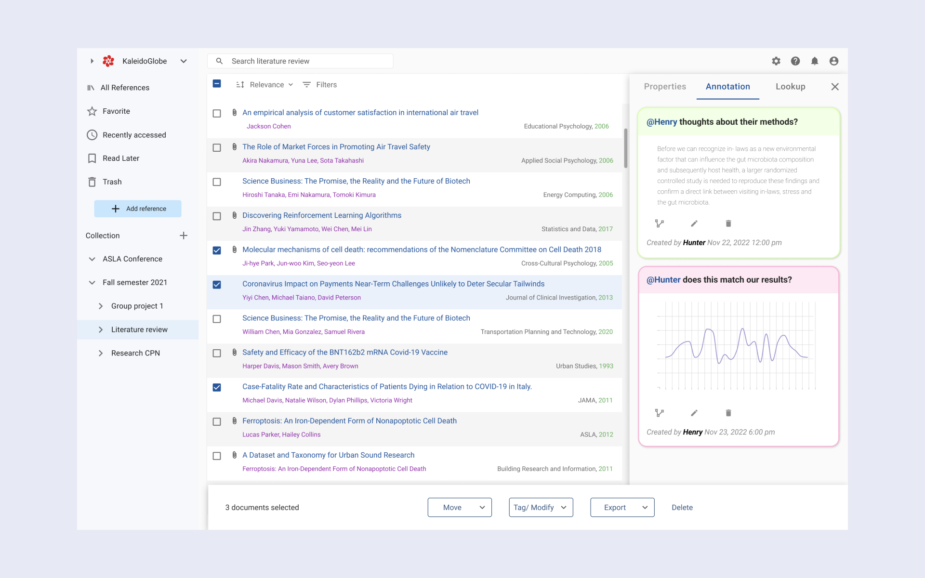
Task: Uncheck the Coronavirus Impact on Payments checkbox
Action: tap(217, 285)
